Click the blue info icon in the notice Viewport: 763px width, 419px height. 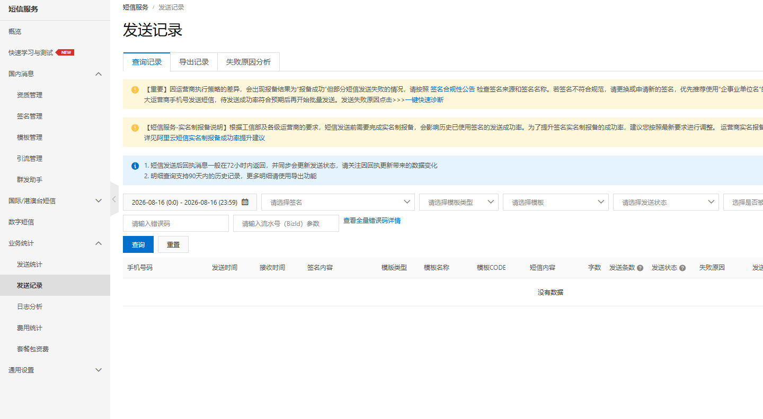point(135,166)
